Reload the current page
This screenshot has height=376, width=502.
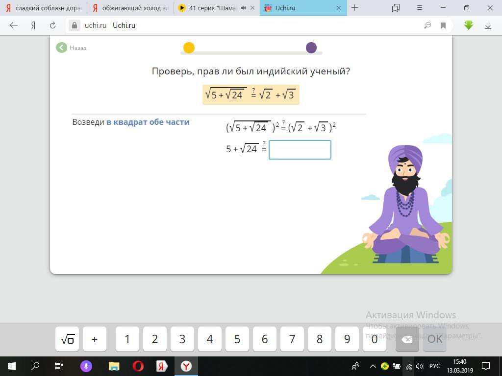point(53,25)
